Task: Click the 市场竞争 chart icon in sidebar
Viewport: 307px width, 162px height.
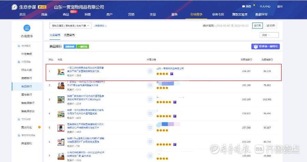Action: pyautogui.click(x=27, y=28)
